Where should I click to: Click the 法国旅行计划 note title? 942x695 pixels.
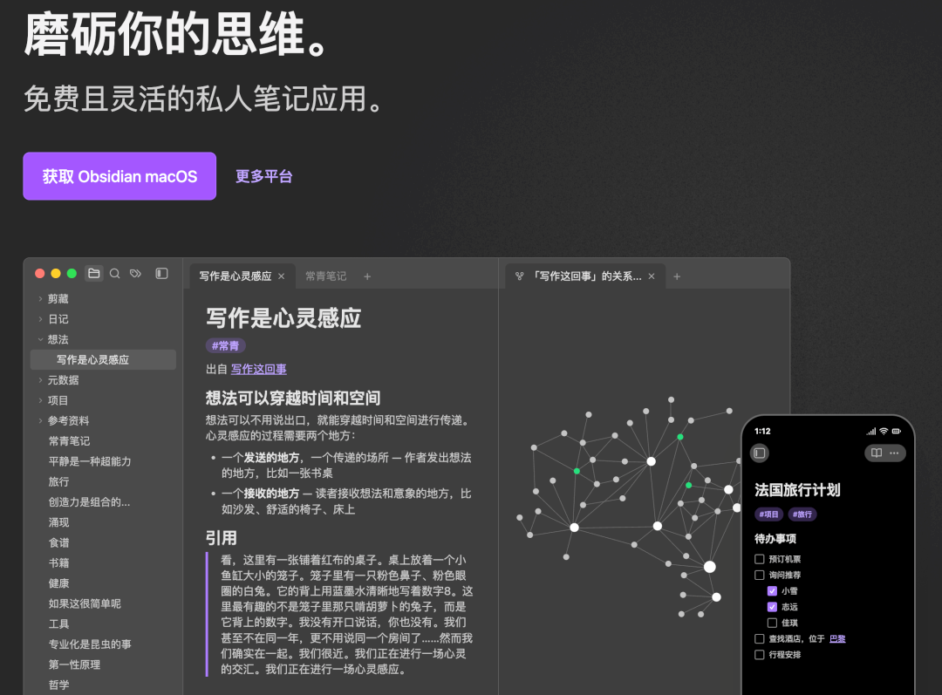797,490
